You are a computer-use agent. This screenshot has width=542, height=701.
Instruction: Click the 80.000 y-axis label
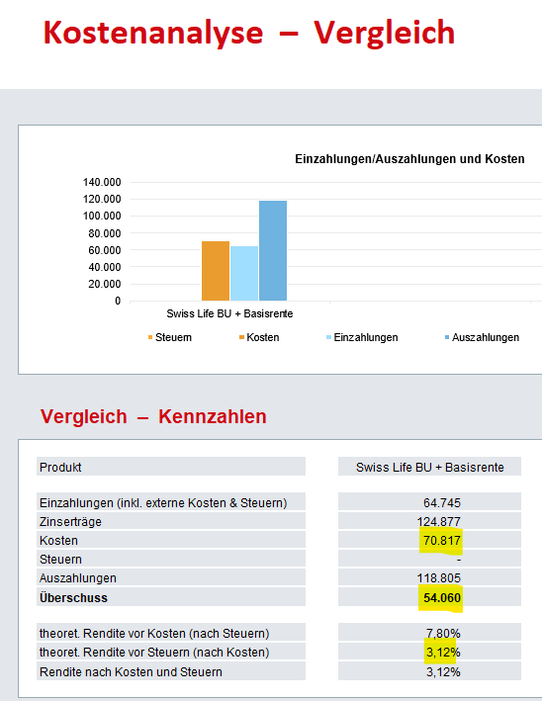coord(105,233)
